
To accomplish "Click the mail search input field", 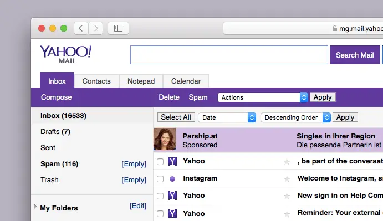I will [229, 55].
